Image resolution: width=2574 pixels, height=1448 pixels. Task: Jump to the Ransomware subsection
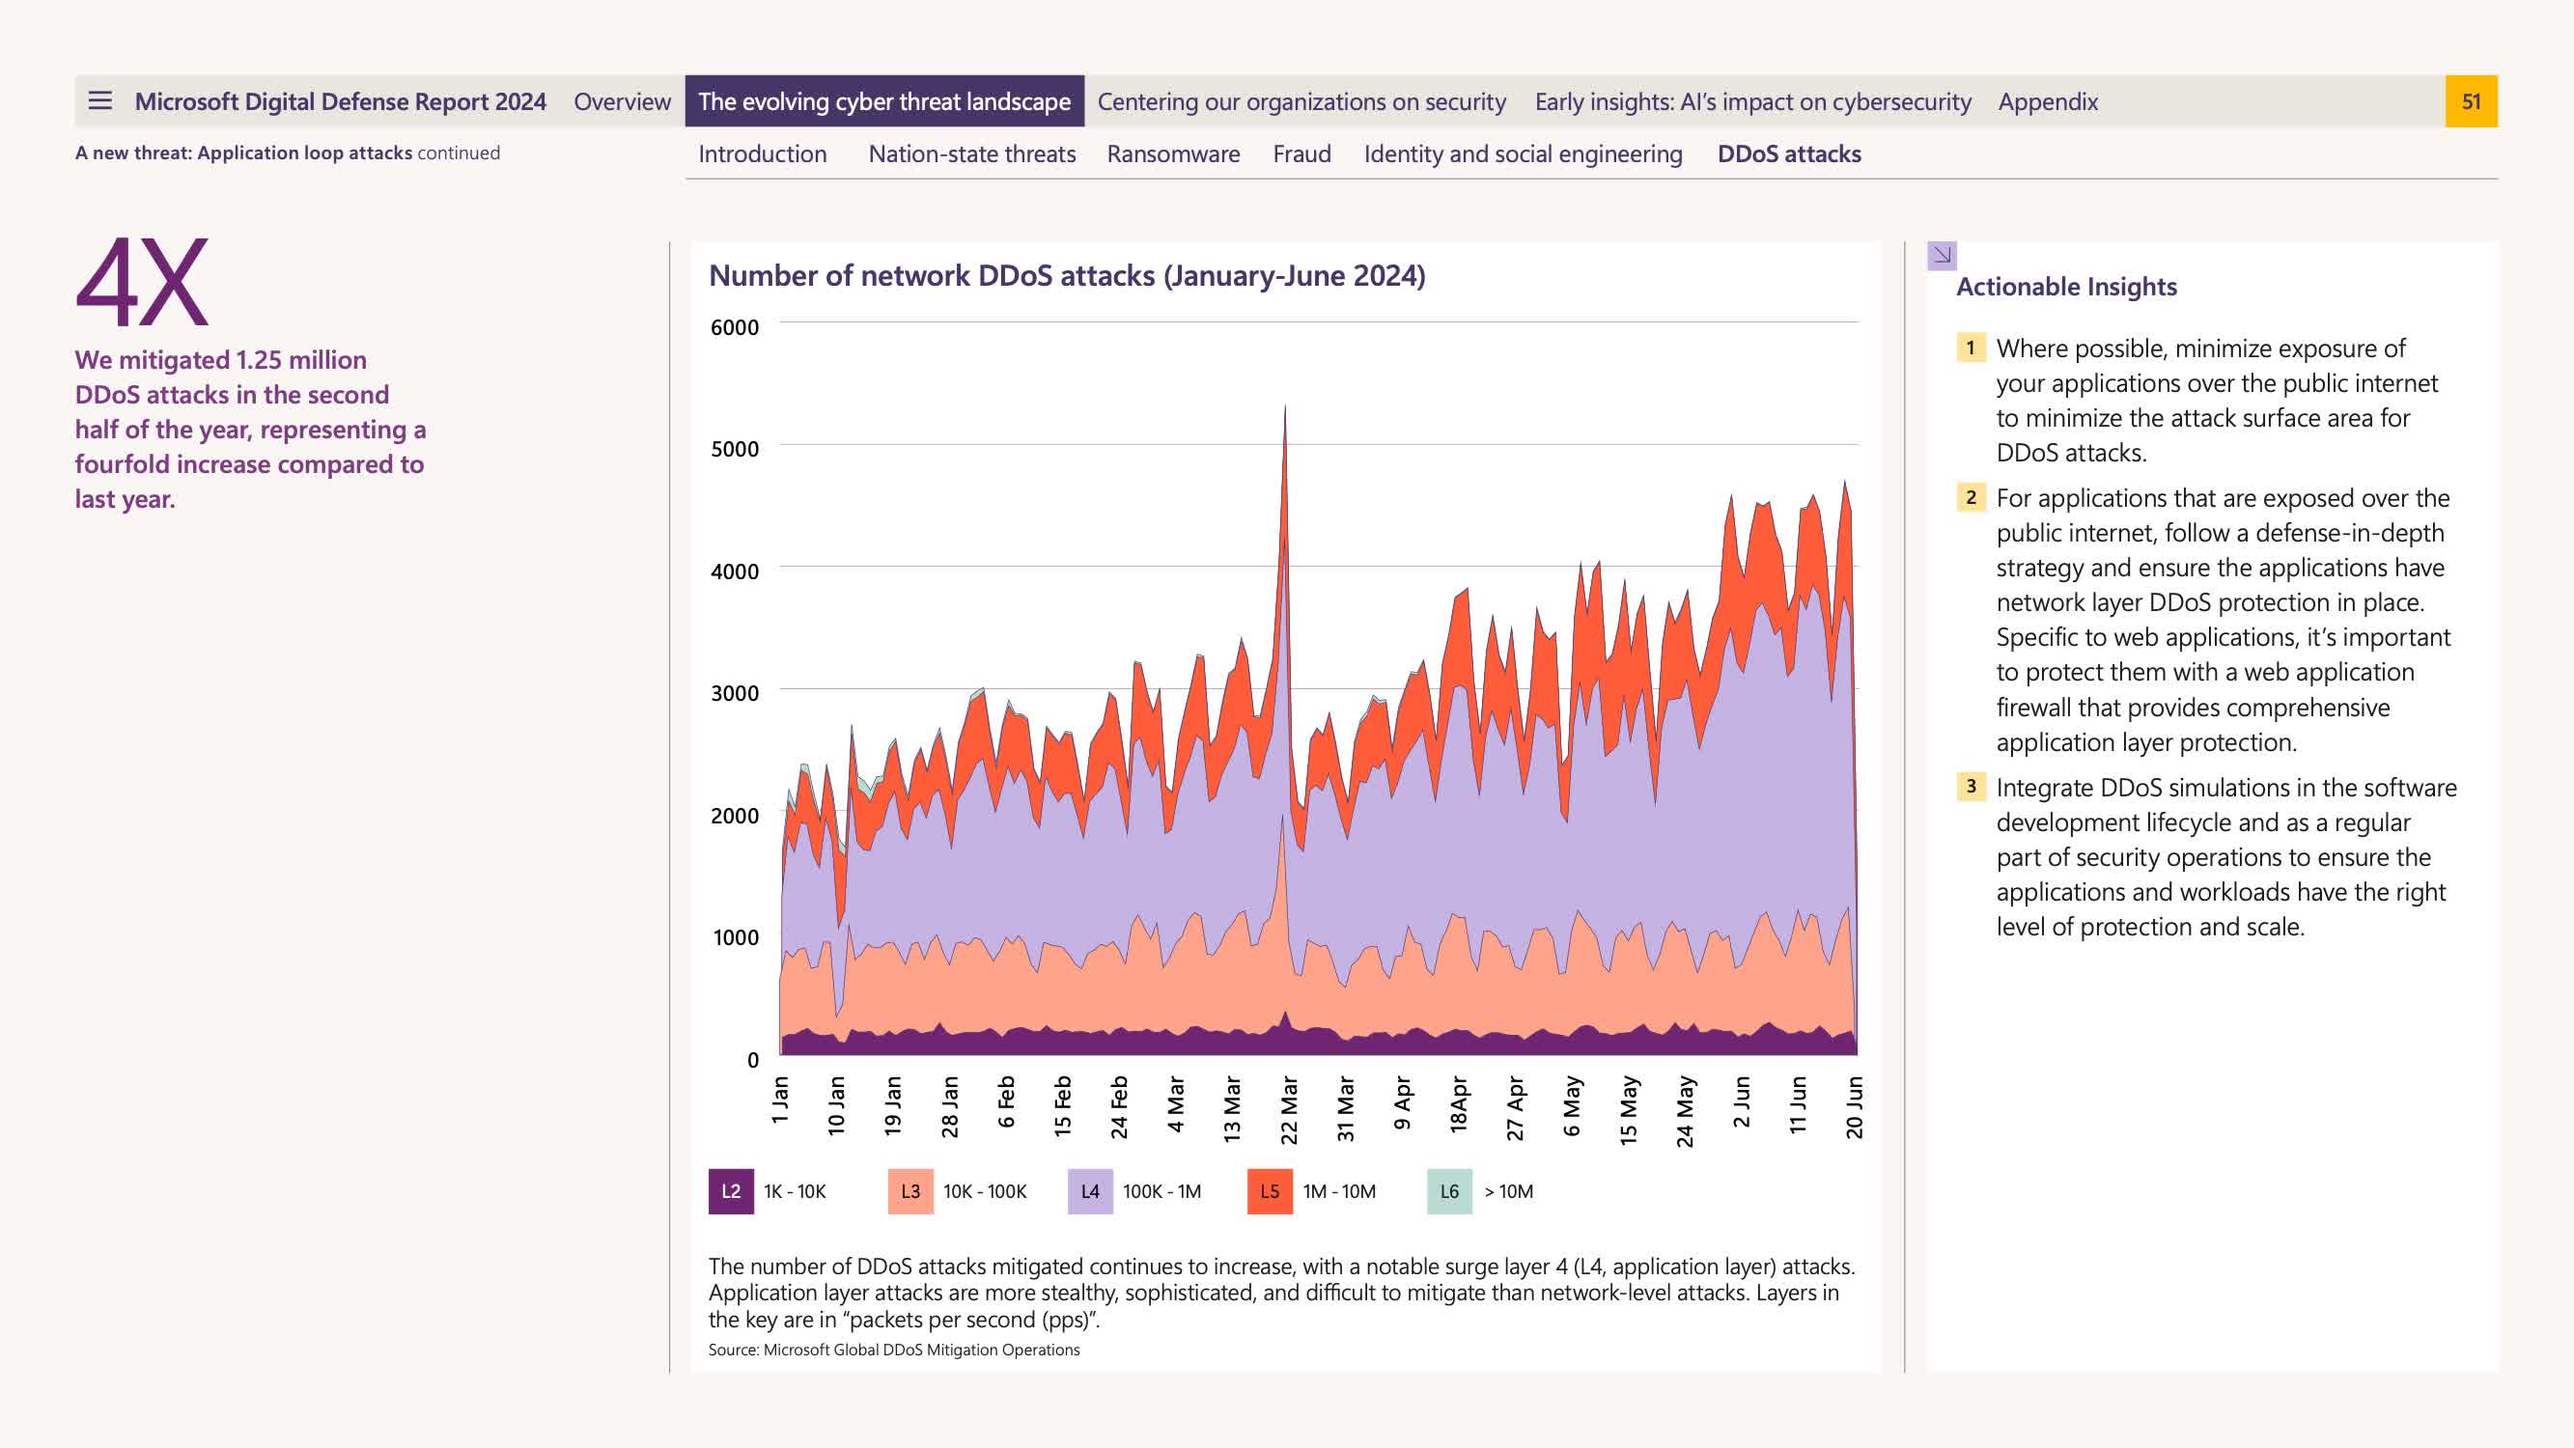pos(1172,153)
